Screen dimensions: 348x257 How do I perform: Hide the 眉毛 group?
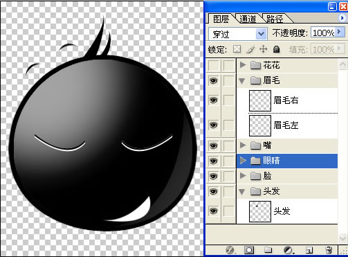pyautogui.click(x=213, y=80)
